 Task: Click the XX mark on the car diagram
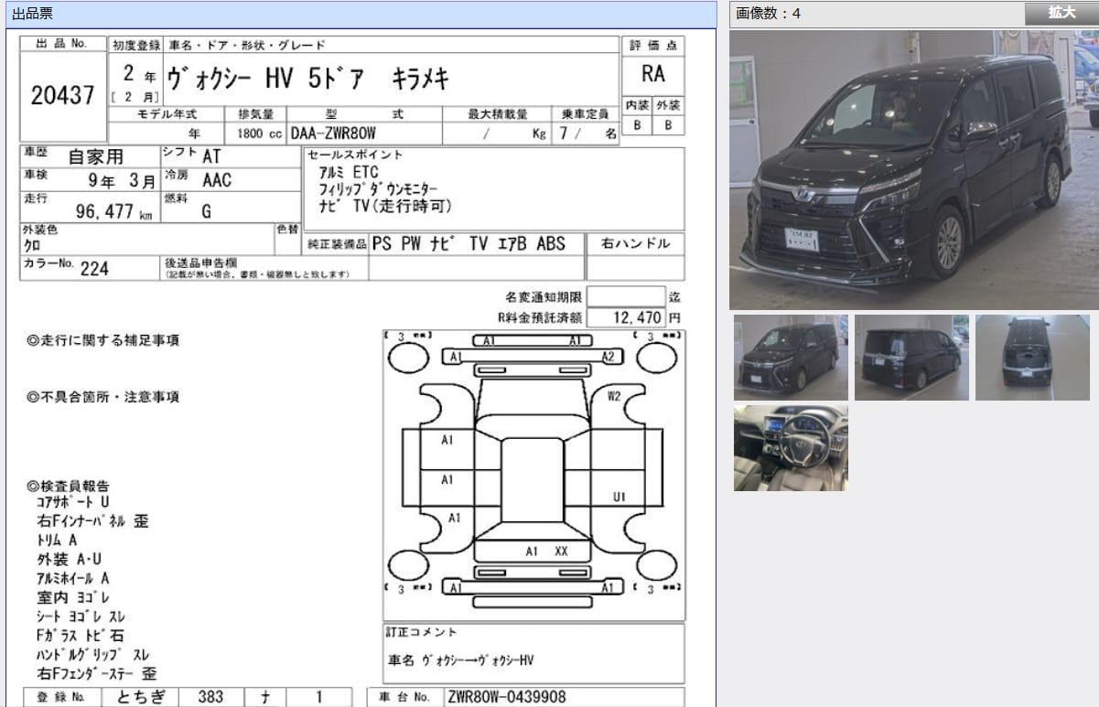click(561, 552)
